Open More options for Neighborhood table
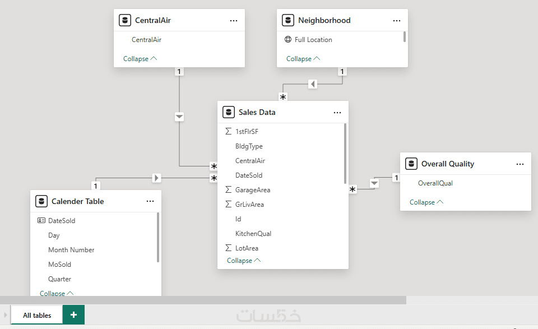The height and width of the screenshot is (329, 538). click(397, 21)
